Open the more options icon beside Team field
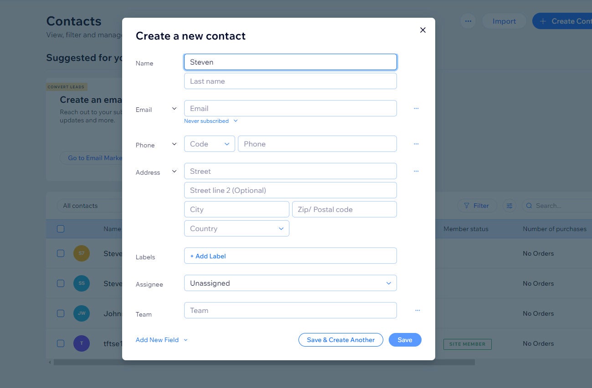Viewport: 592px width, 388px height. pos(417,310)
